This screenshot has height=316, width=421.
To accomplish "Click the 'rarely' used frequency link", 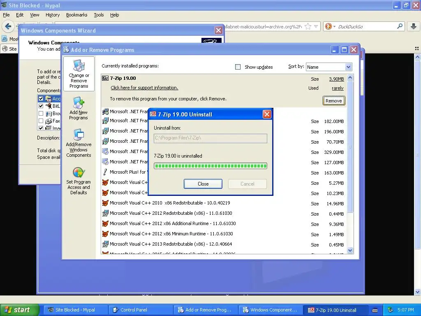I will tap(338, 88).
